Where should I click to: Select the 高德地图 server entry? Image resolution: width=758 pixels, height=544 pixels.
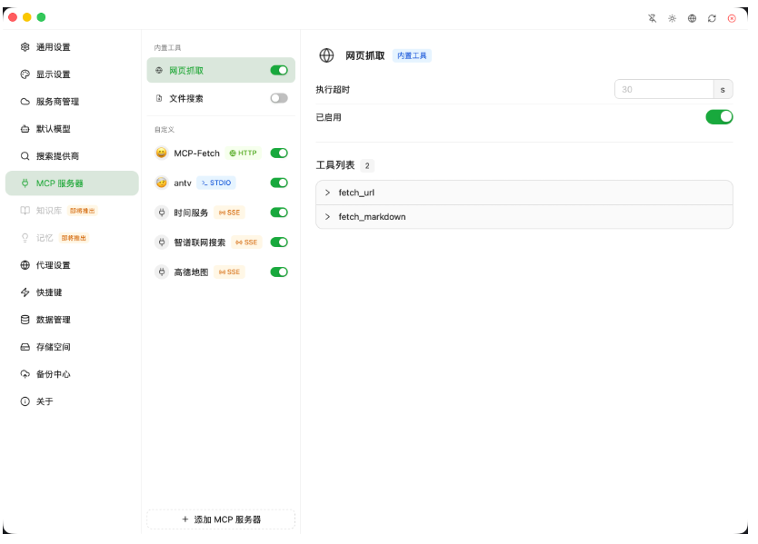(221, 272)
